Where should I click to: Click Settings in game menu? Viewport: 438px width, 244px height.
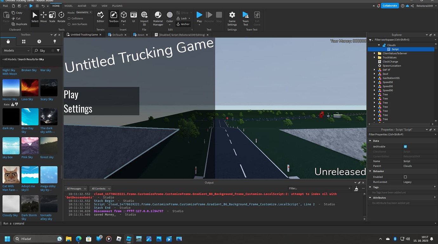[x=78, y=109]
